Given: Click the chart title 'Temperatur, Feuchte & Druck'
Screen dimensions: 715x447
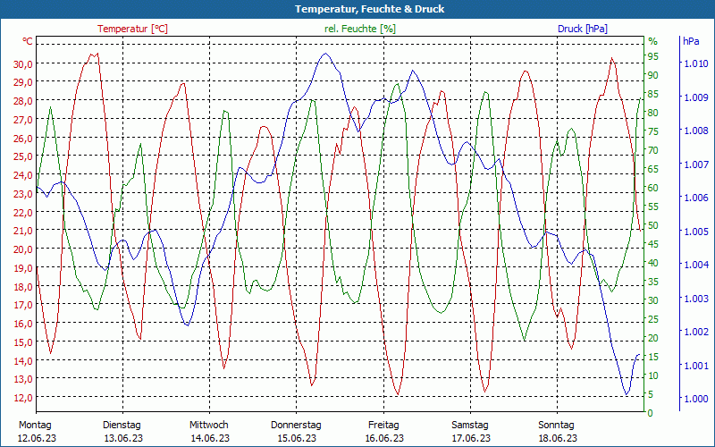Looking at the screenshot, I should pyautogui.click(x=357, y=9).
